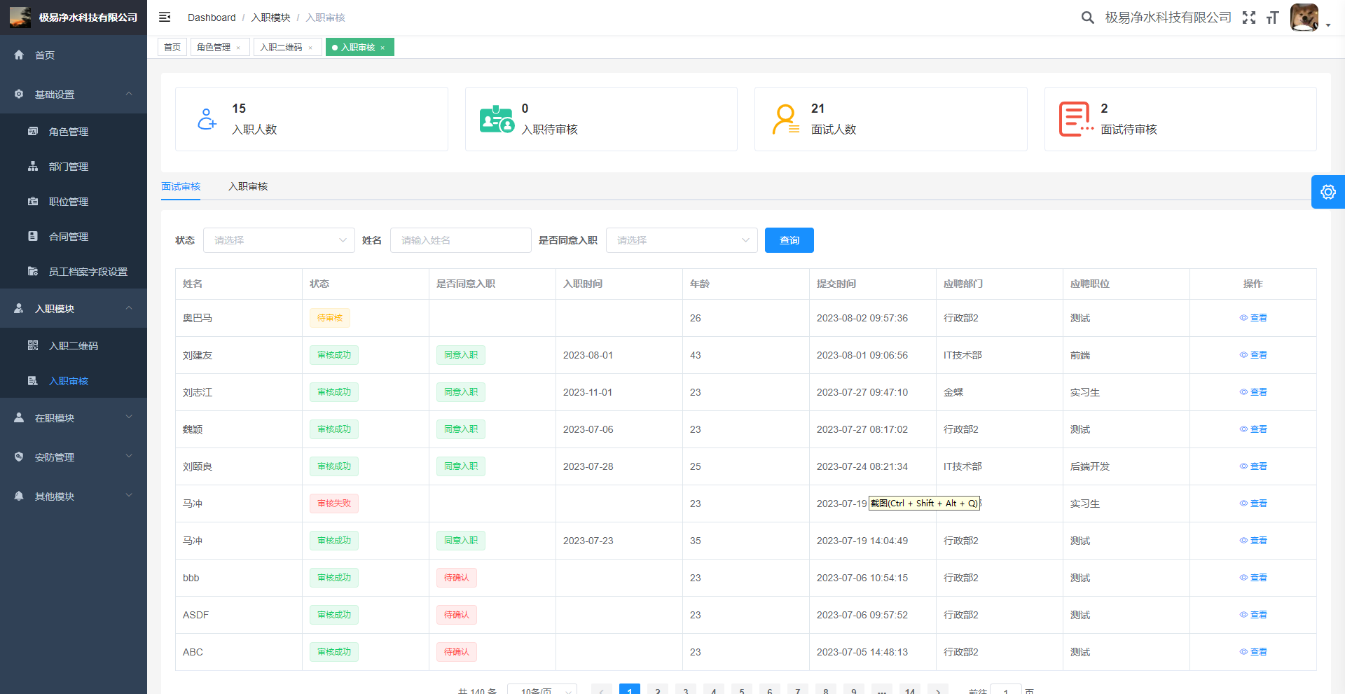Image resolution: width=1345 pixels, height=694 pixels.
Task: Open the user avatar menu
Action: [1304, 18]
